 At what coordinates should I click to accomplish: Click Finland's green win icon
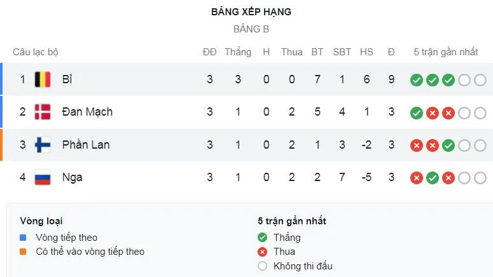pyautogui.click(x=448, y=145)
